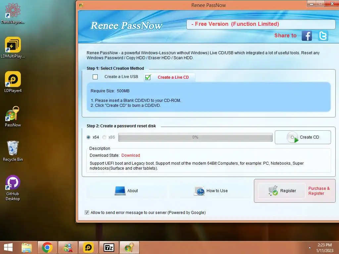Image resolution: width=339 pixels, height=254 pixels.
Task: Open GitHub Desktop shortcut
Action: tap(13, 188)
